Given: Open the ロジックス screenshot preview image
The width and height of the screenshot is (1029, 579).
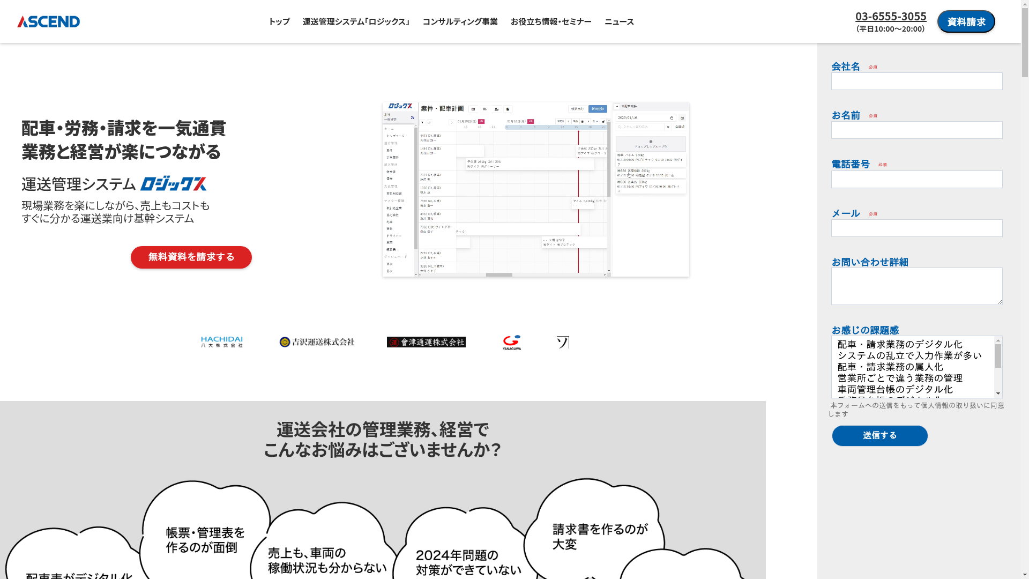Looking at the screenshot, I should [x=536, y=190].
